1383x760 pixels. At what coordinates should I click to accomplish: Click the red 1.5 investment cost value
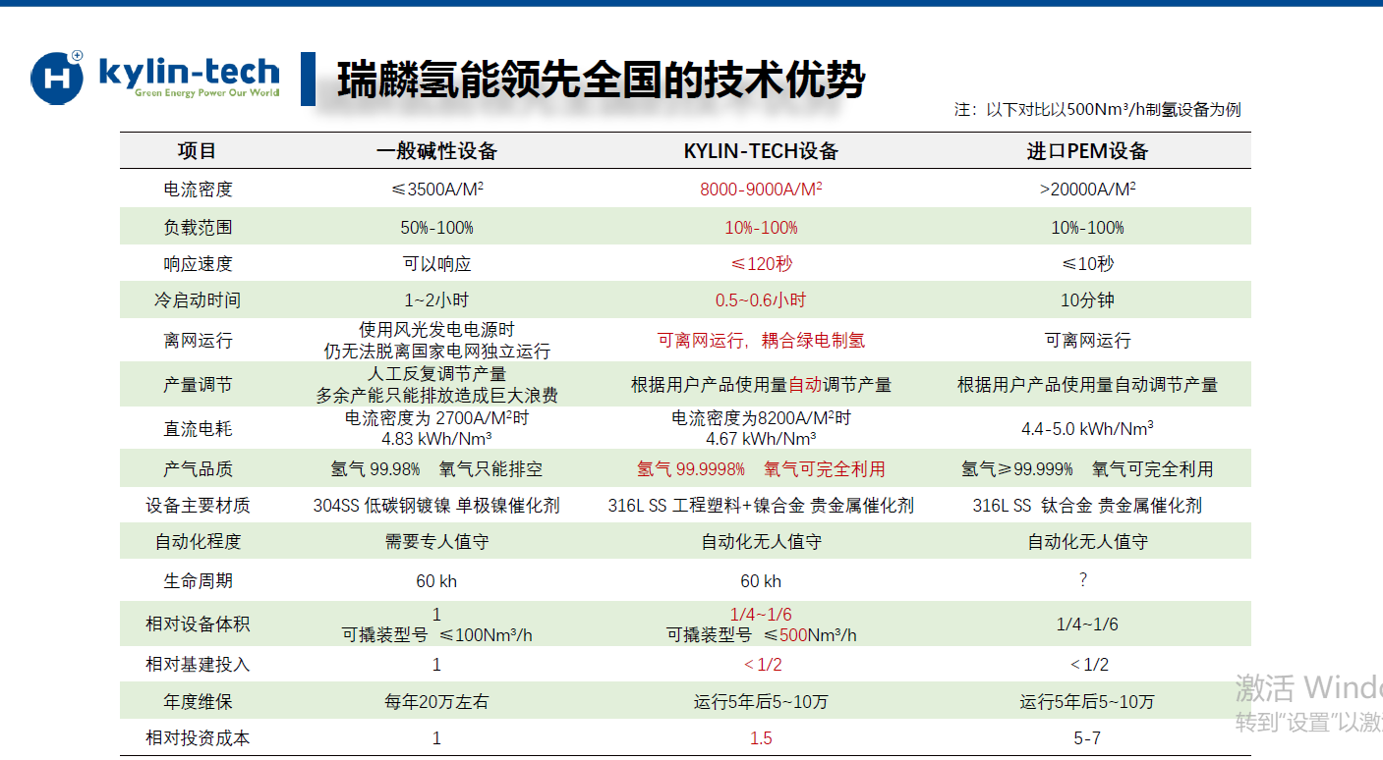(x=761, y=738)
